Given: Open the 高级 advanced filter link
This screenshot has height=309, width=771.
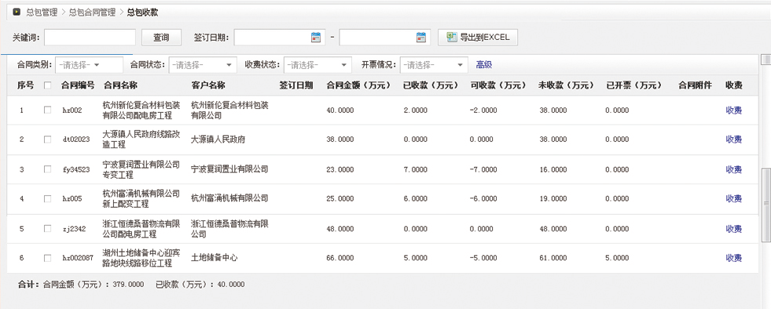Looking at the screenshot, I should [x=484, y=65].
